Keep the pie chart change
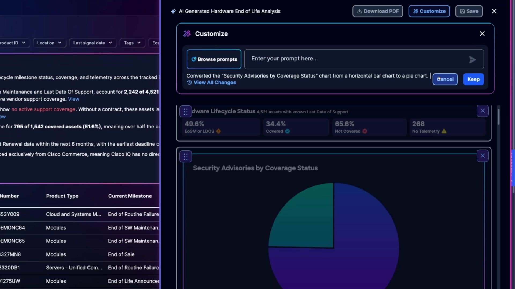This screenshot has height=289, width=515. (473, 79)
